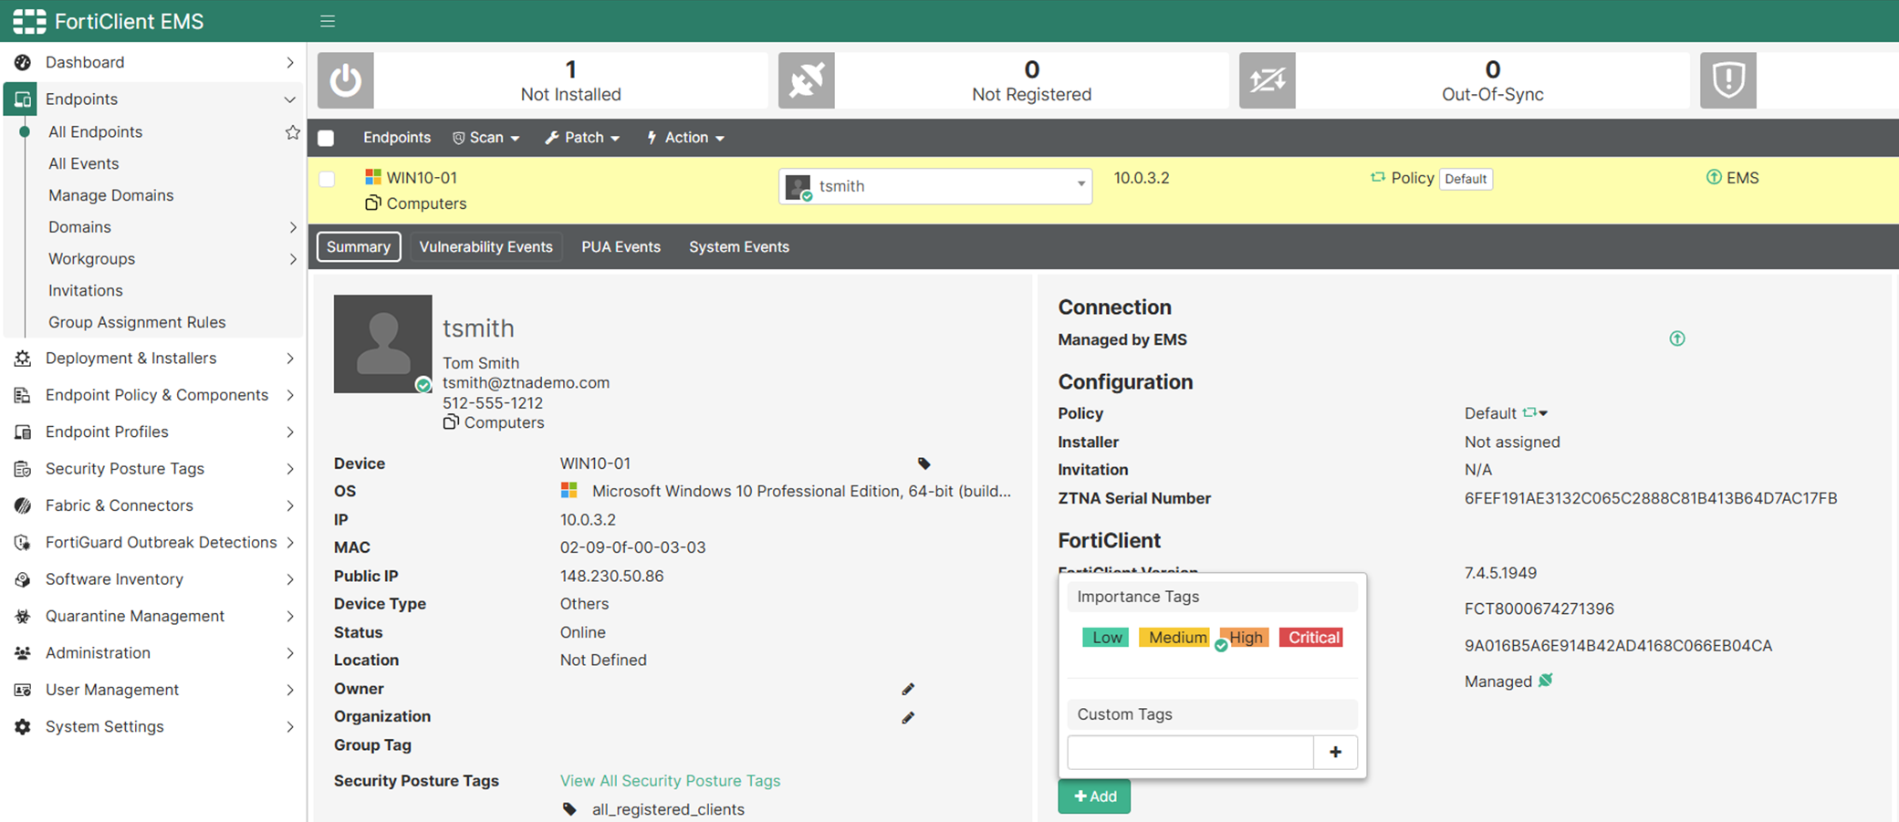Open View All Security Posture Tags link

pos(670,781)
